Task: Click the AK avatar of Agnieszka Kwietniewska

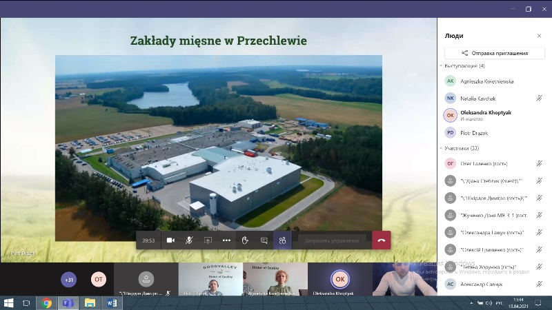Action: 451,81
